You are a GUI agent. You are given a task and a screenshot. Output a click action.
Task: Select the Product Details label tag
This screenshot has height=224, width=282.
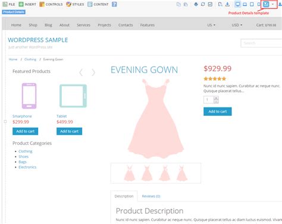[x=14, y=12]
